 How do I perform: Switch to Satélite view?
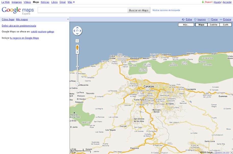(x=214, y=25)
